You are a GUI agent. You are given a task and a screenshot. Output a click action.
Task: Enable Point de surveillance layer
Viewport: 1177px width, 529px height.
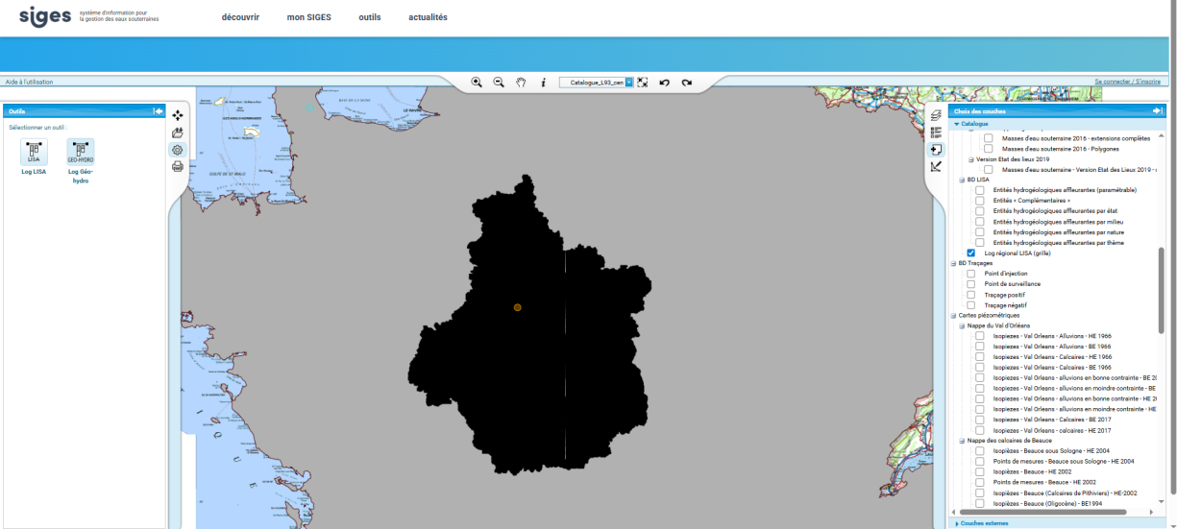pos(971,284)
